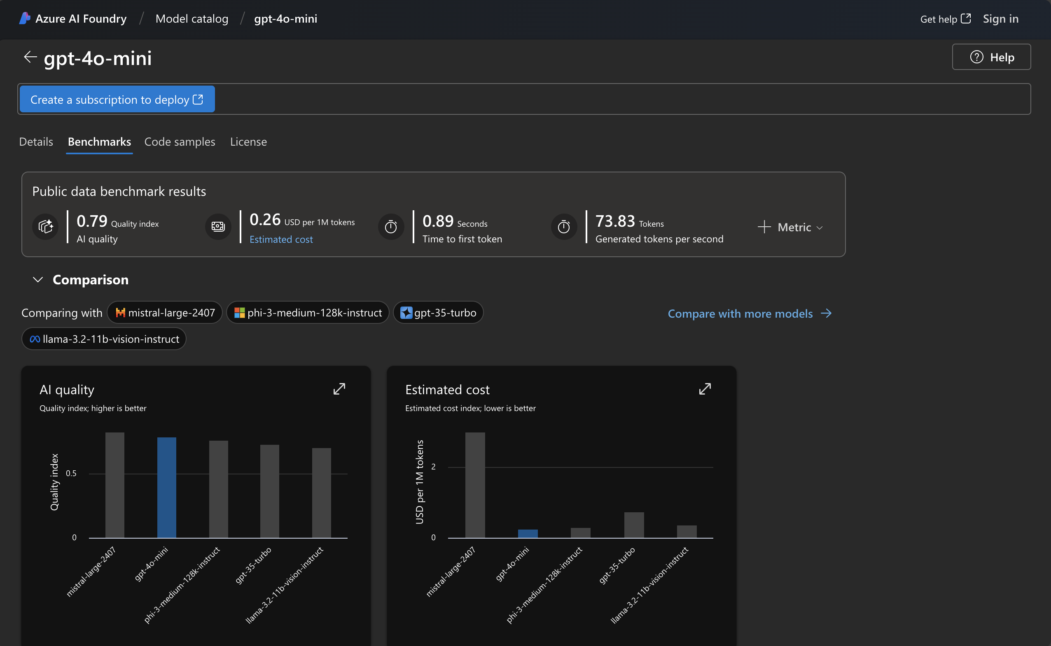Viewport: 1051px width, 646px height.
Task: Expand the AI quality chart to fullscreen
Action: pyautogui.click(x=339, y=389)
